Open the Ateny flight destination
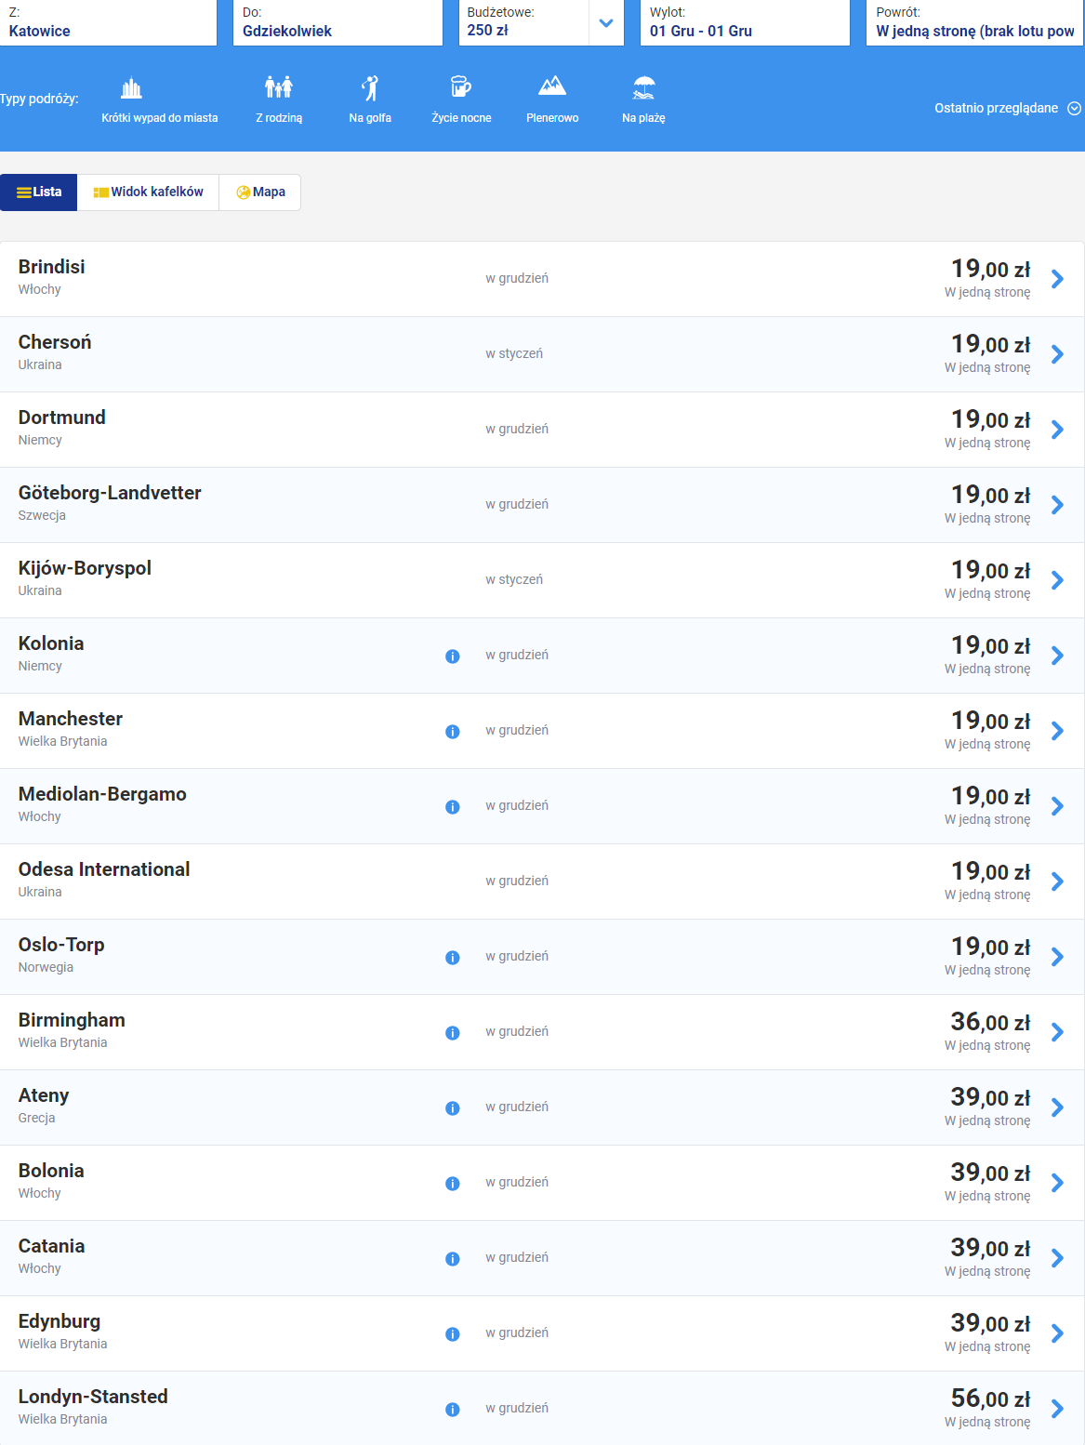This screenshot has height=1445, width=1085. point(44,1095)
